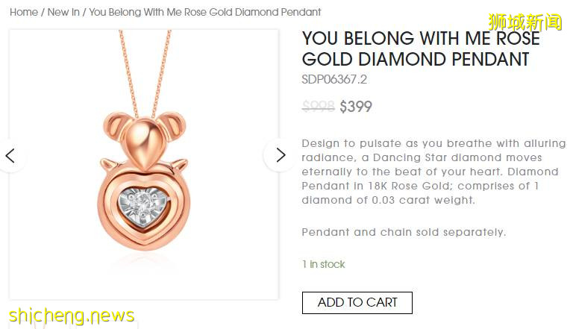Screen dimensions: 573x329
Task: Click the SDP06367.2 product code
Action: coord(334,80)
